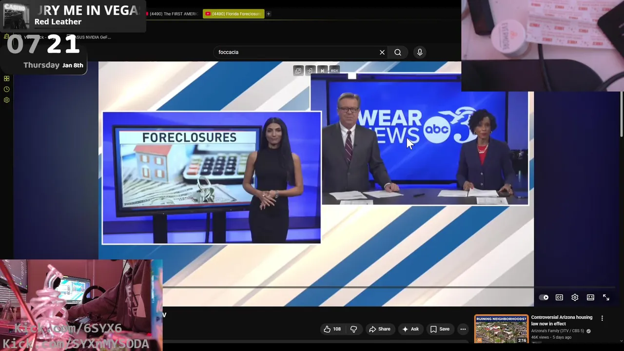Open the video player settings gear
624x351 pixels.
(575, 297)
